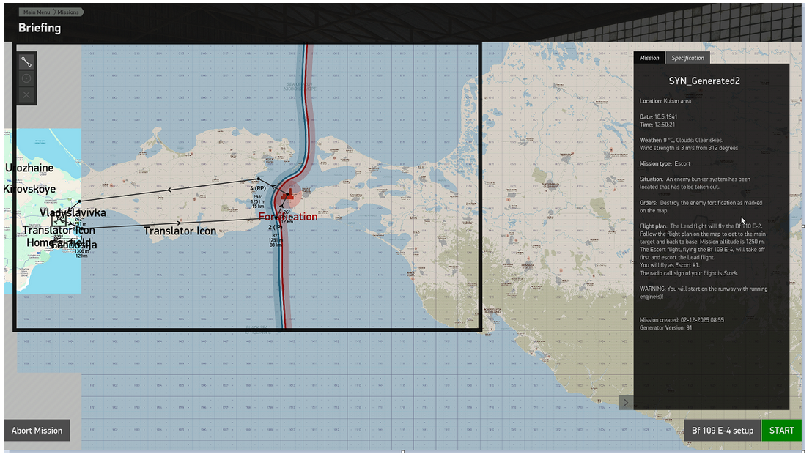This screenshot has width=812, height=457.
Task: Go to Missions via the breadcrumb
Action: click(69, 12)
